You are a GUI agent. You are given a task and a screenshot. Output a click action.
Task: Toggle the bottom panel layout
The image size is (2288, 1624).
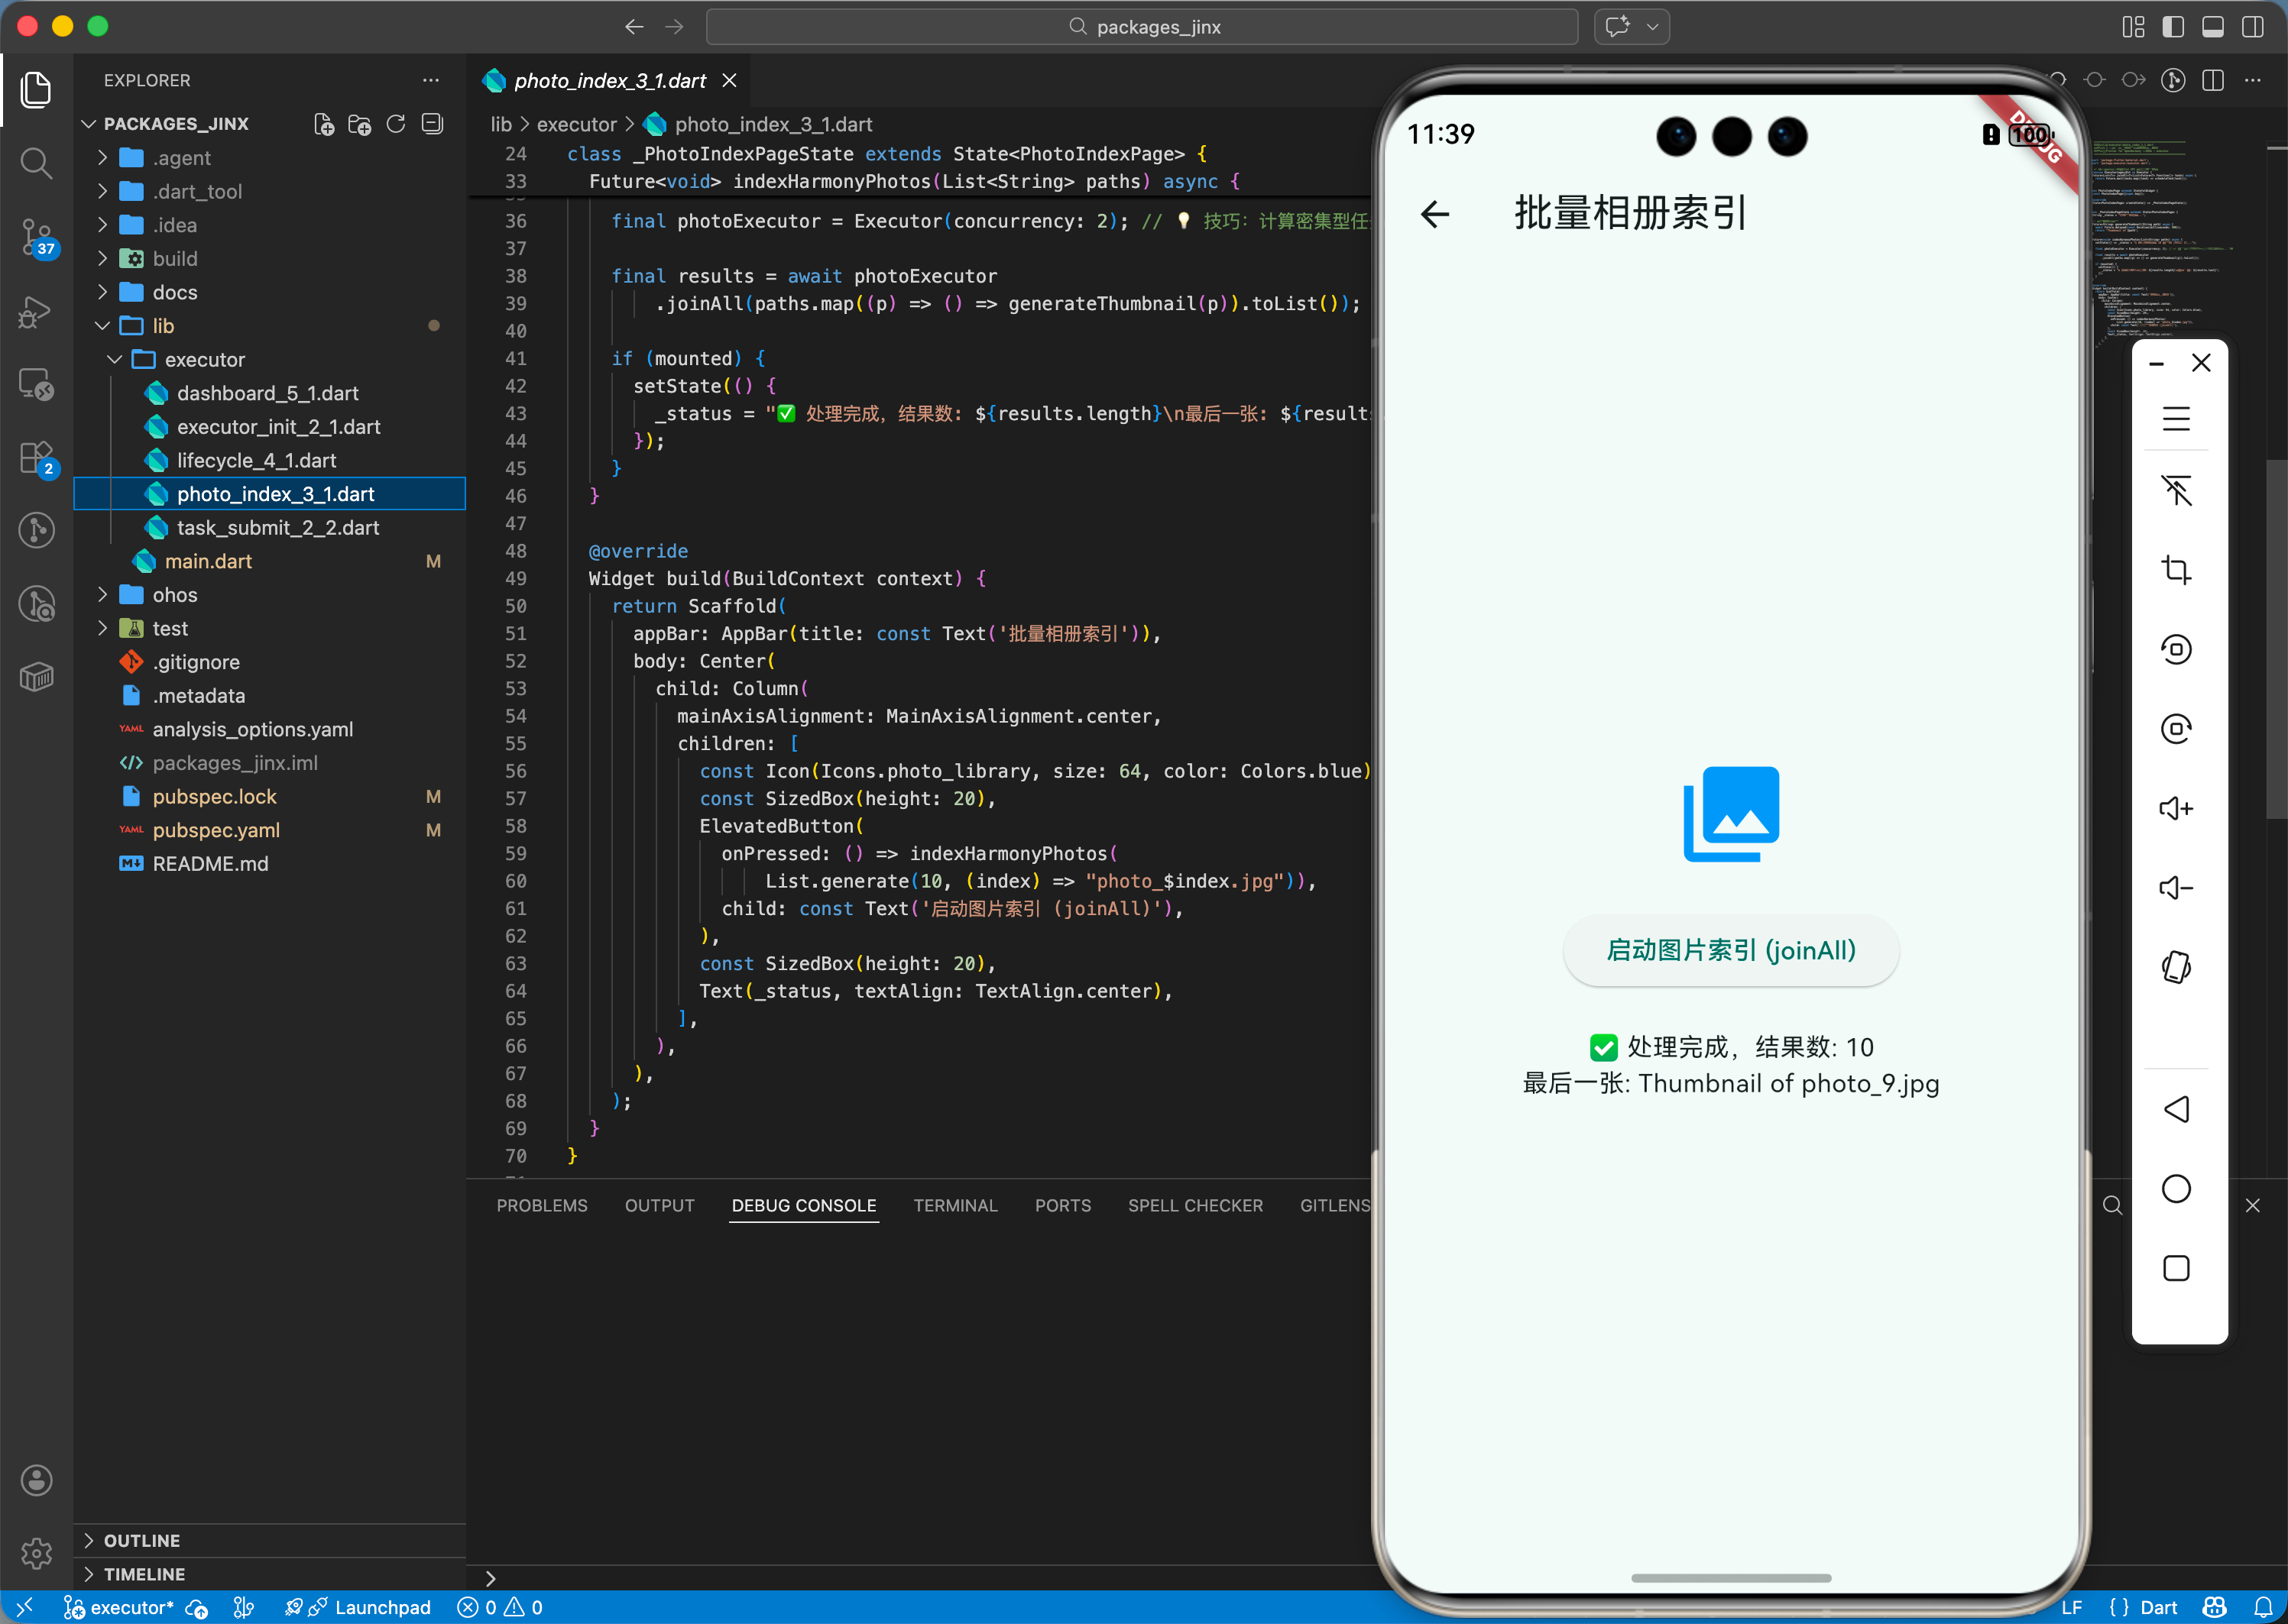2213,27
